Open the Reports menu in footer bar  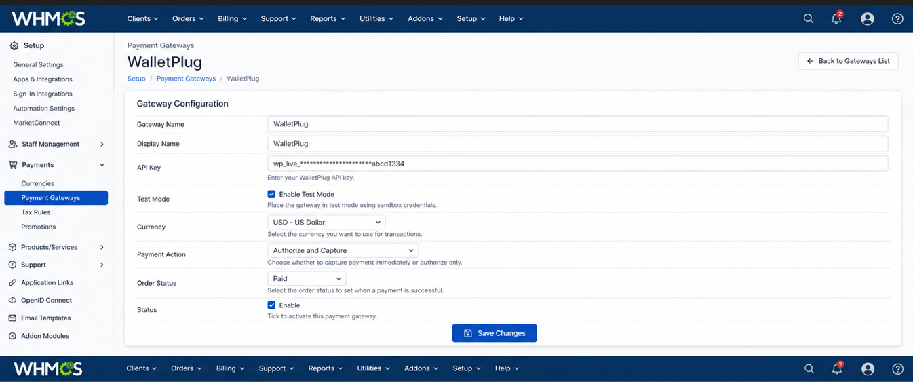point(326,368)
